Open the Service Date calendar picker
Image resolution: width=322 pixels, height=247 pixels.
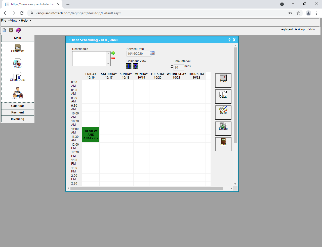tap(152, 53)
